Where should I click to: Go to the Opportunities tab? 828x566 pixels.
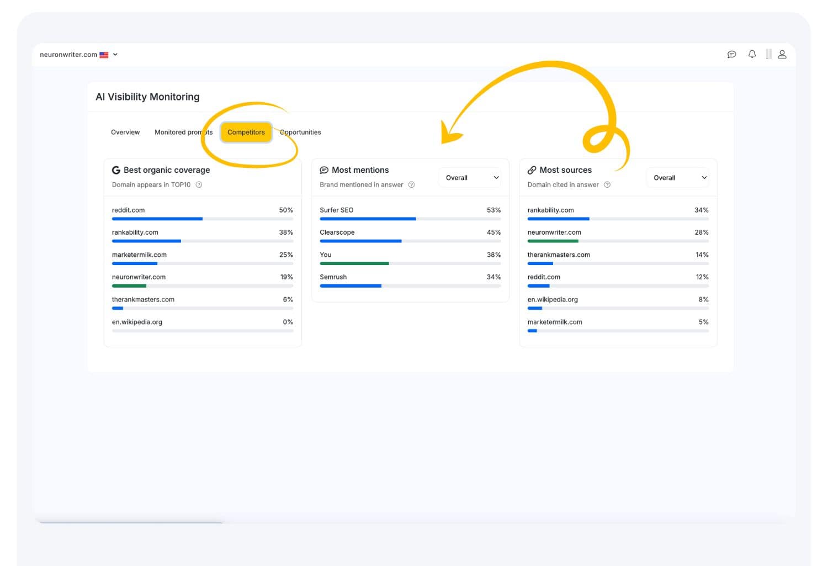tap(300, 132)
